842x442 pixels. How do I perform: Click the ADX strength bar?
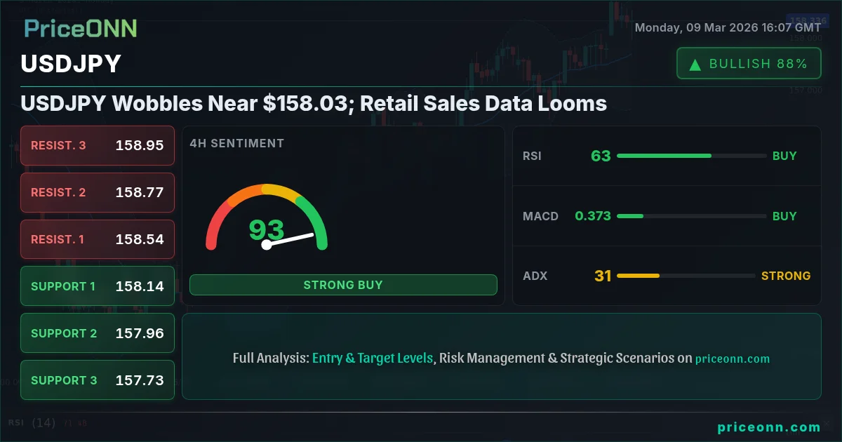(x=686, y=276)
